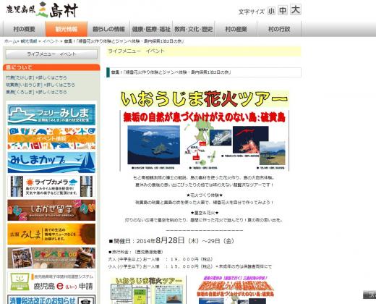Image resolution: width=376 pixels, height=304 pixels.
Task: Open the 村の産業 navigation tab
Action: 236,29
